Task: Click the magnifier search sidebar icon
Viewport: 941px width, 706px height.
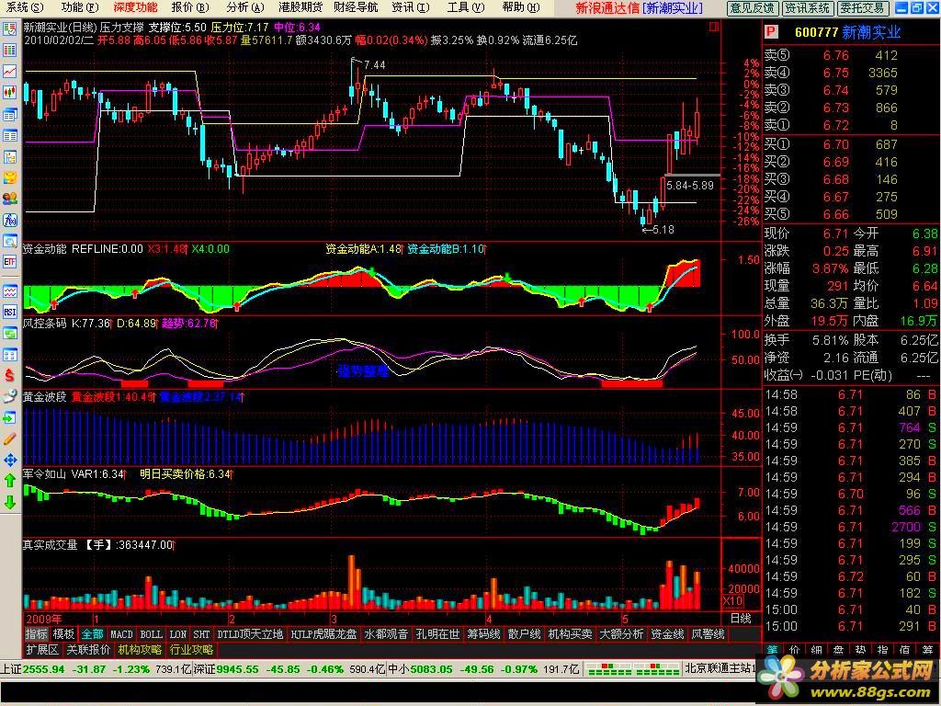Action: tap(9, 242)
